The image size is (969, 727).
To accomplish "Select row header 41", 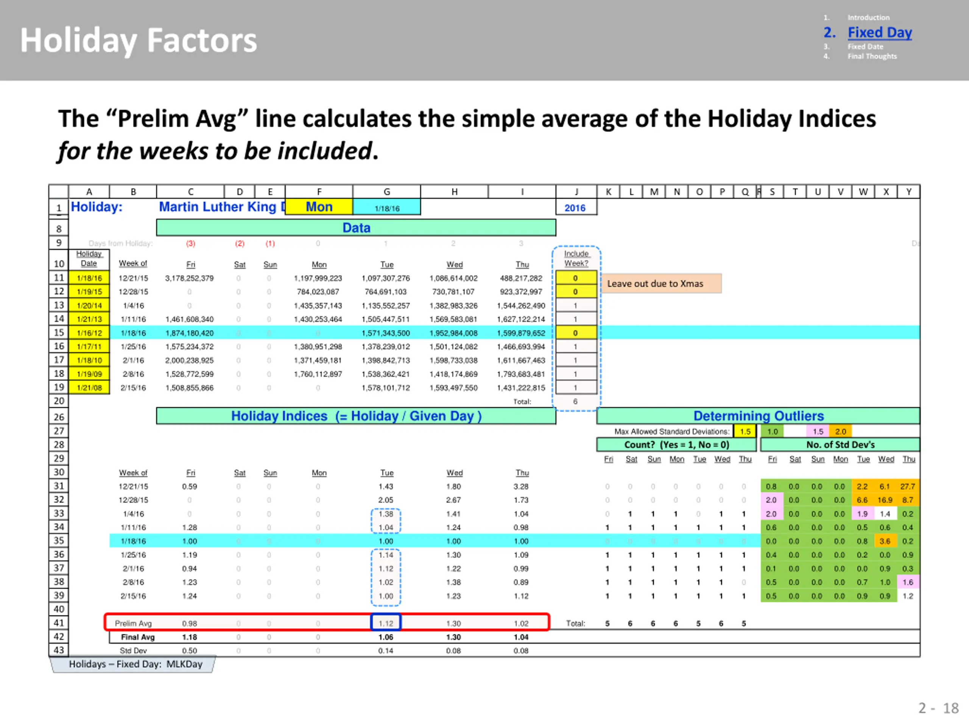I will coord(59,623).
